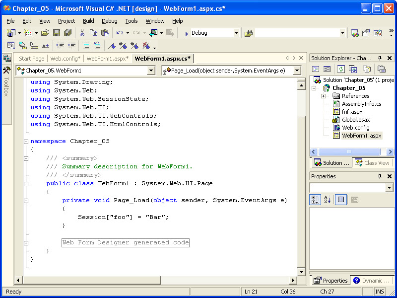Open the Debug configuration dropdown
The image size is (397, 298).
236,33
